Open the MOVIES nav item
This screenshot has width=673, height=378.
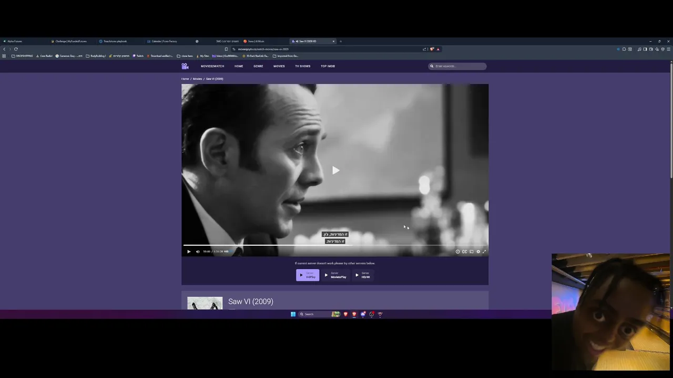279,66
